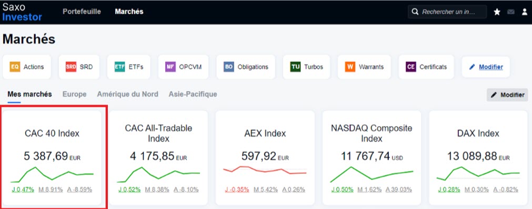Go to Portefeuille in top navigation
This screenshot has width=532, height=209.
82,12
